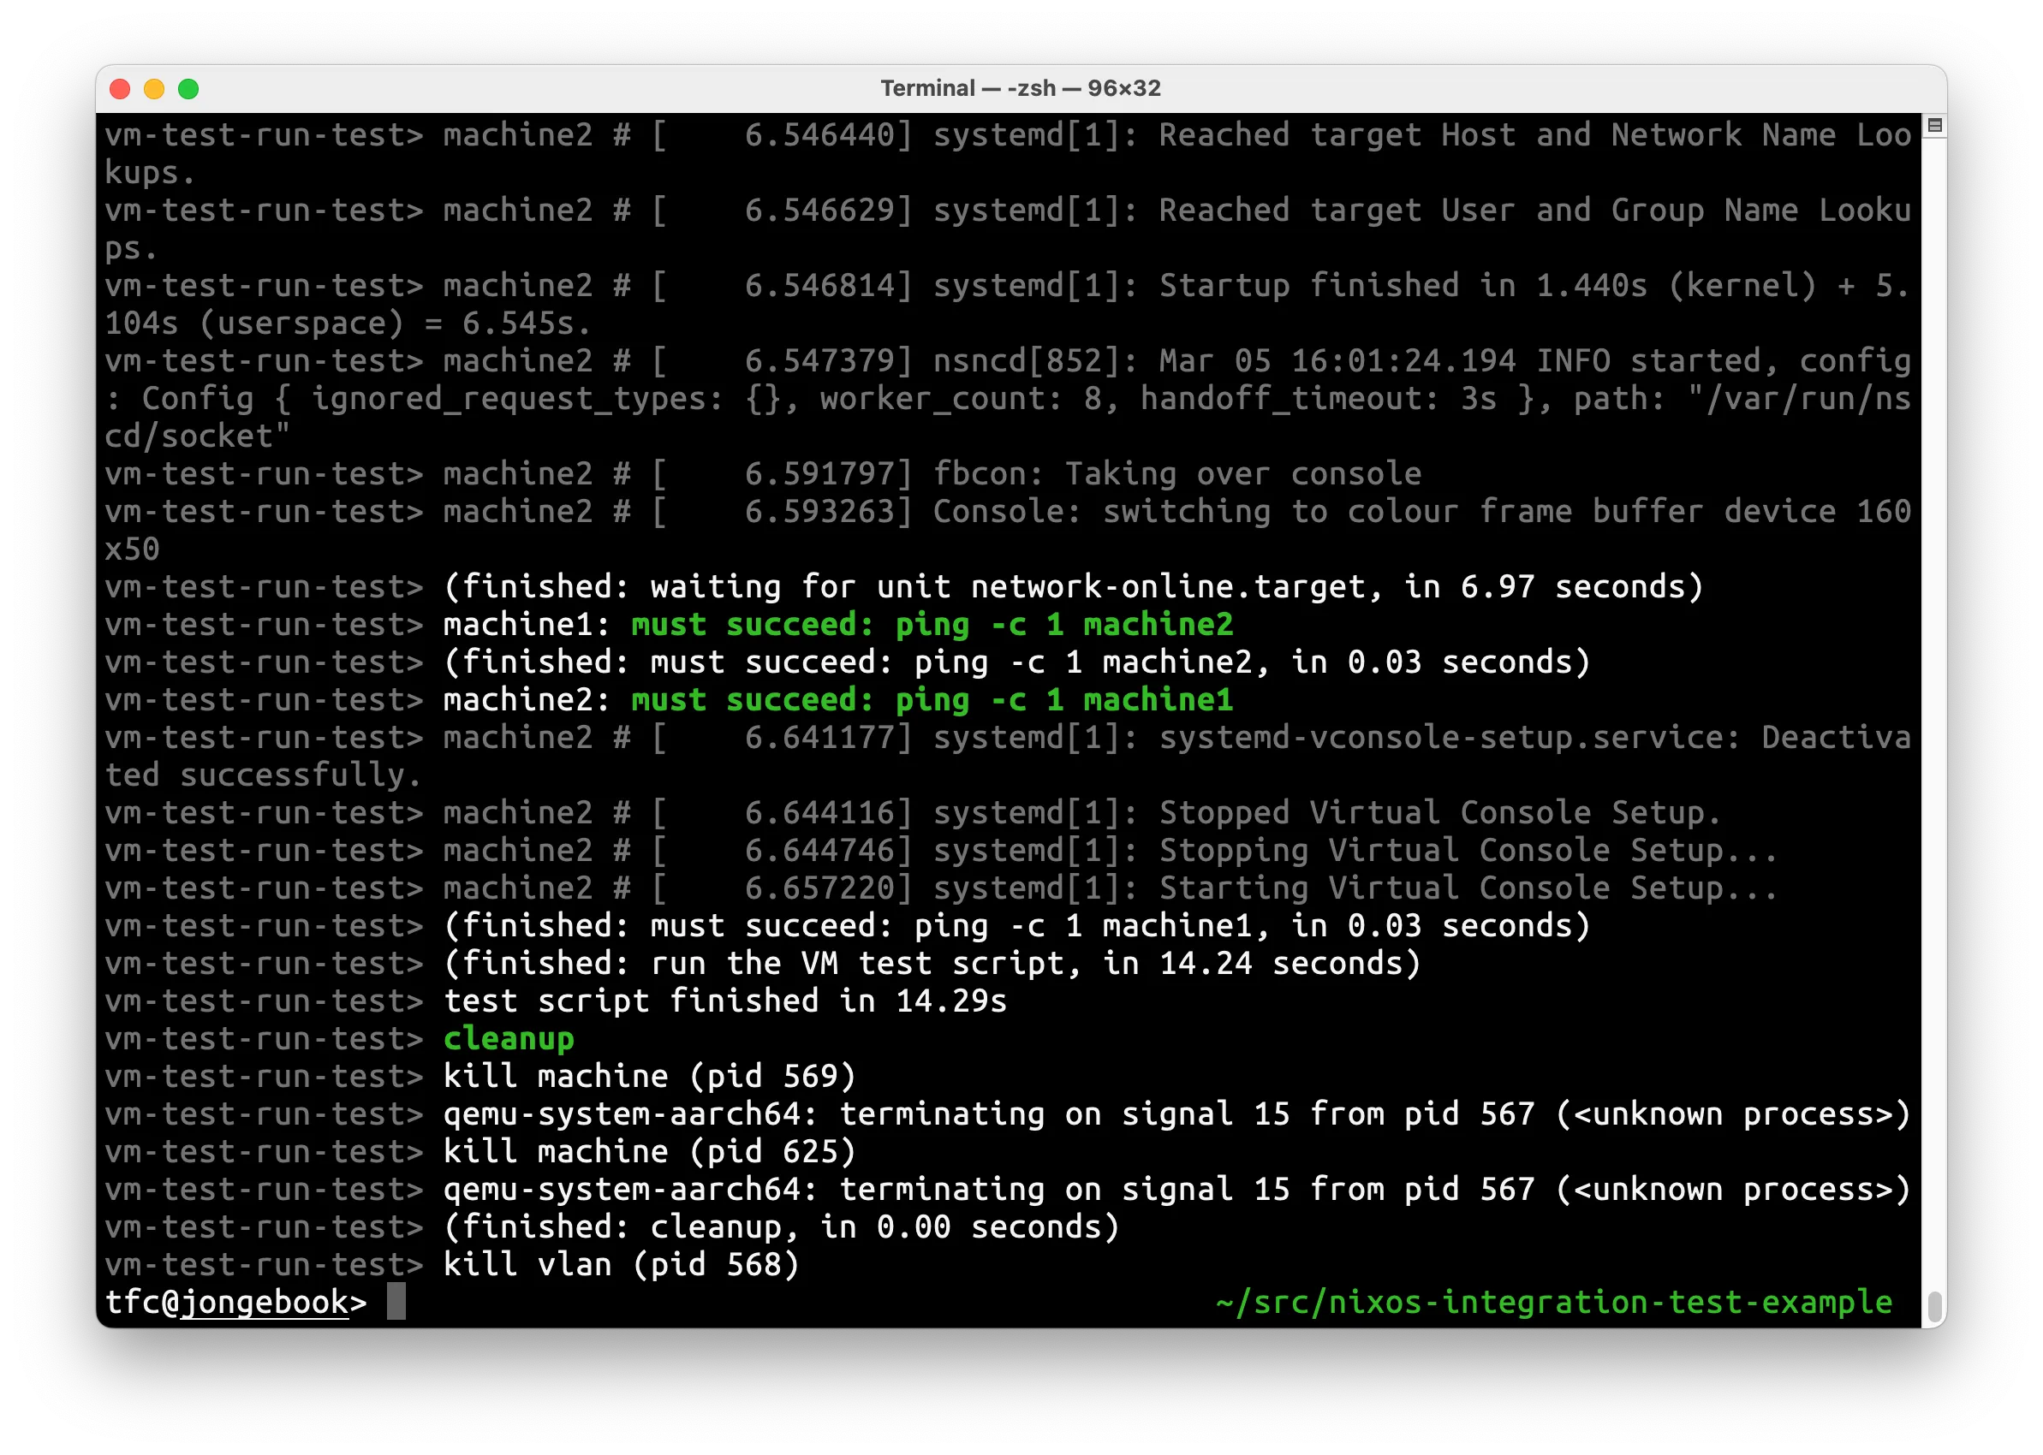Click the yellow minimize traffic light button
Viewport: 2043px width, 1455px height.
click(154, 89)
